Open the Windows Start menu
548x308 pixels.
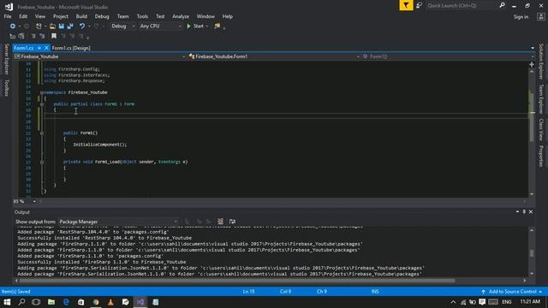tap(7, 302)
